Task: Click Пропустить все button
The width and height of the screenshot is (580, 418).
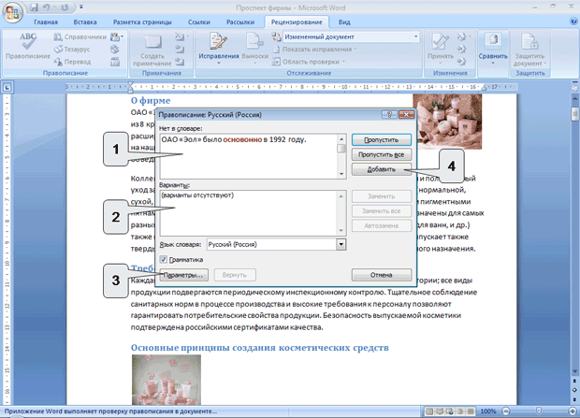Action: pyautogui.click(x=382, y=154)
